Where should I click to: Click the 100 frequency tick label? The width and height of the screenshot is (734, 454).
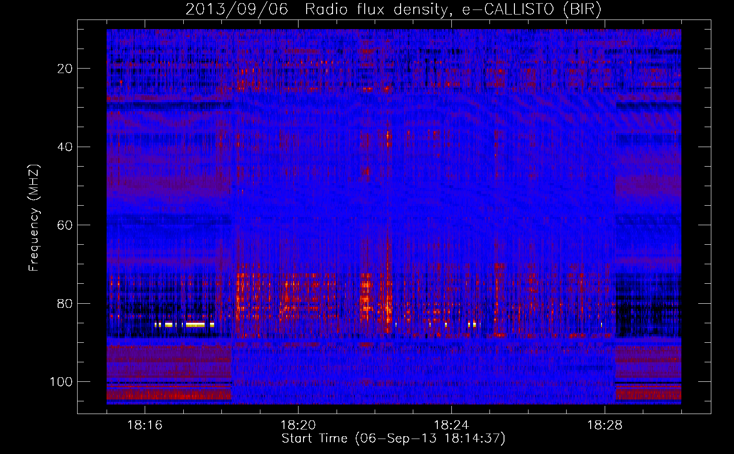coord(61,382)
